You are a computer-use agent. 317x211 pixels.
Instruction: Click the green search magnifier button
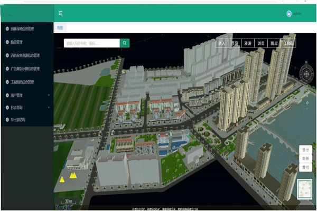[125, 43]
